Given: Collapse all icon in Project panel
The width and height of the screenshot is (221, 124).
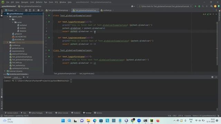Looking at the screenshot, I should [x=34, y=10].
